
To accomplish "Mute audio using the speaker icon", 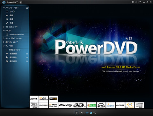I will point(82,113).
